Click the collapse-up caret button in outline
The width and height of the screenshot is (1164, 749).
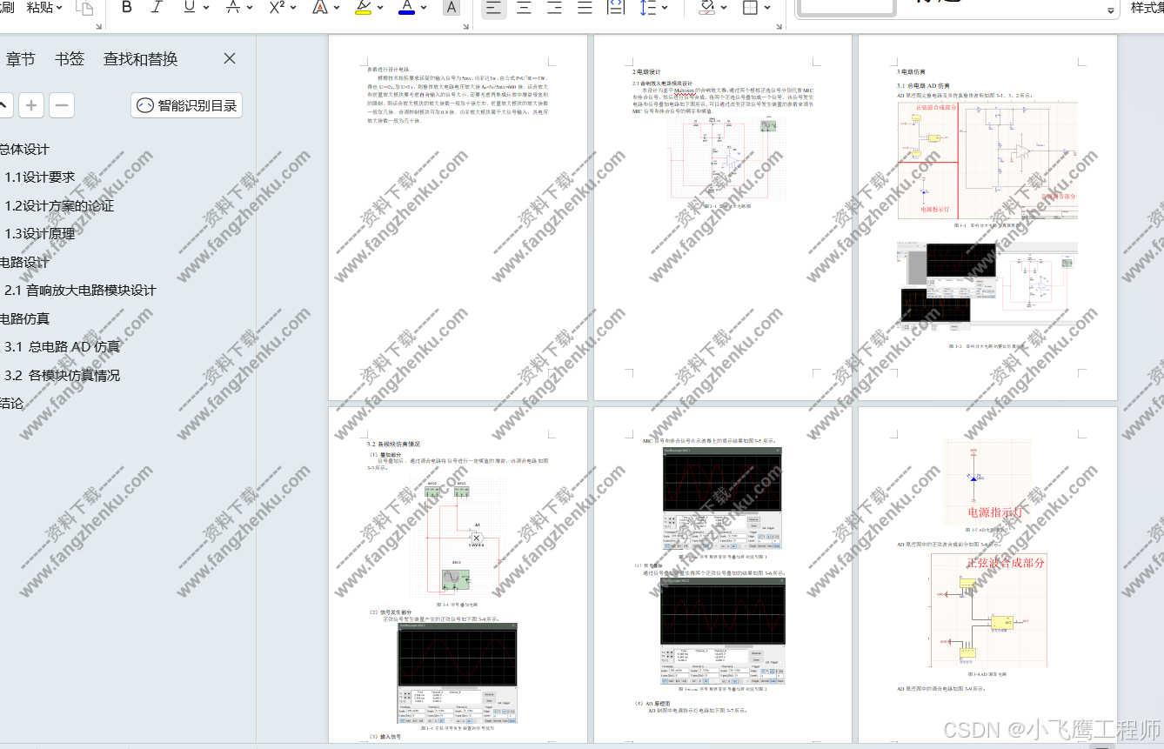[4, 106]
